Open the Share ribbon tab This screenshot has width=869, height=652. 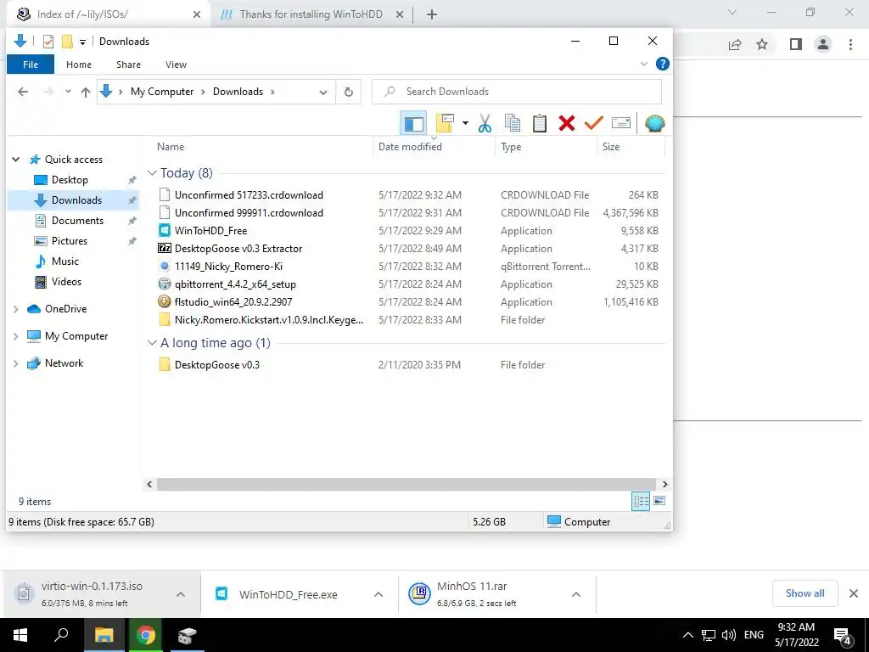[x=128, y=65]
